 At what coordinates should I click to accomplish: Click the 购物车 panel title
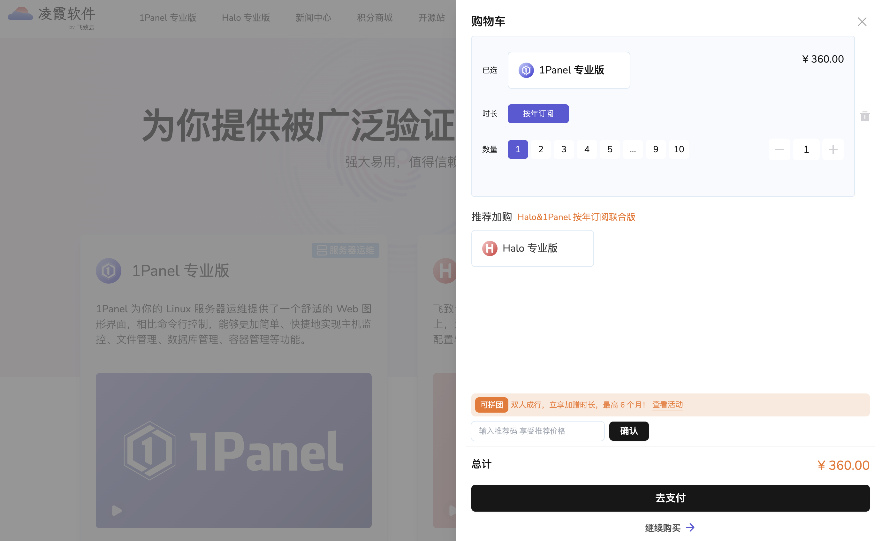tap(488, 21)
